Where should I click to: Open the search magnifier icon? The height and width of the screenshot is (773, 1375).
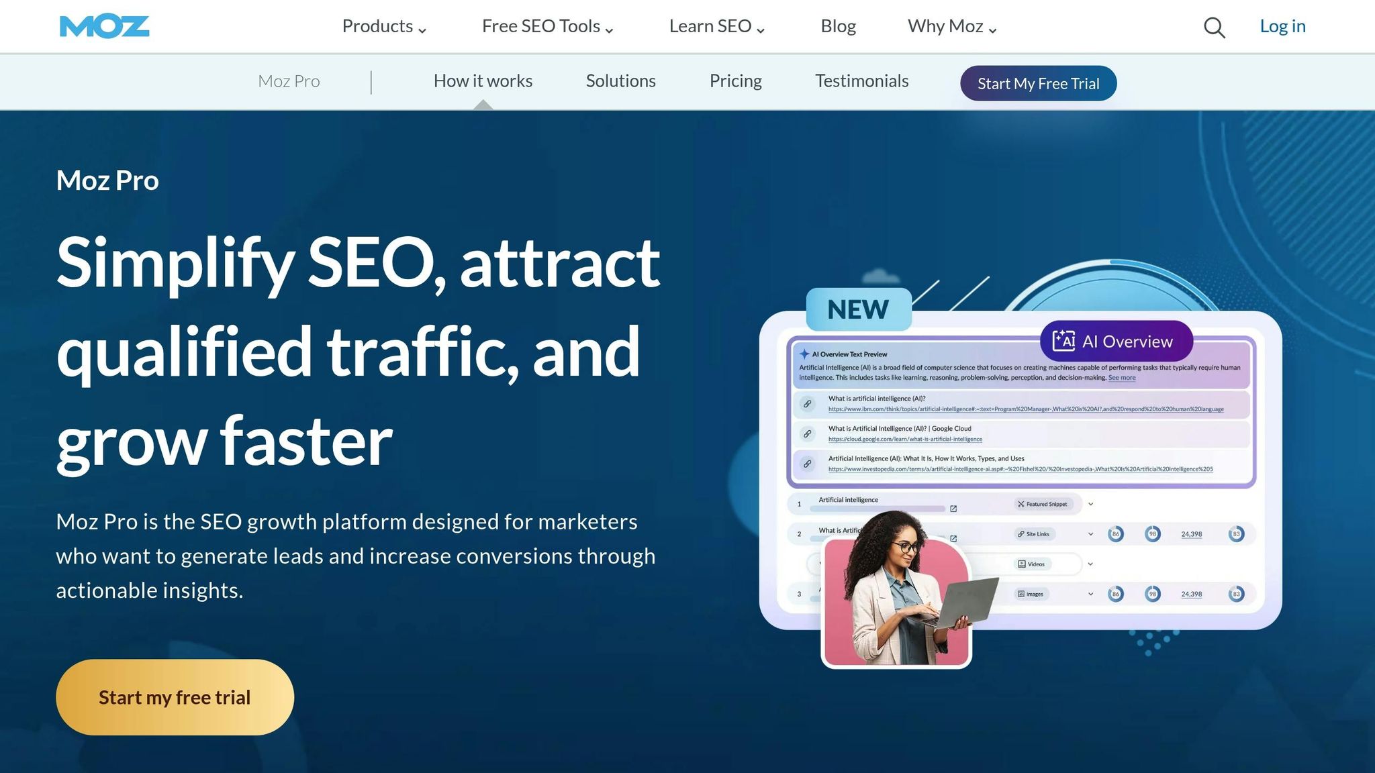pyautogui.click(x=1213, y=27)
